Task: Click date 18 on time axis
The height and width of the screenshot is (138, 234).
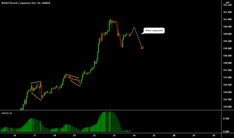Action: [54, 135]
